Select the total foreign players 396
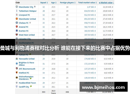130x94 pixels. (67, 92)
